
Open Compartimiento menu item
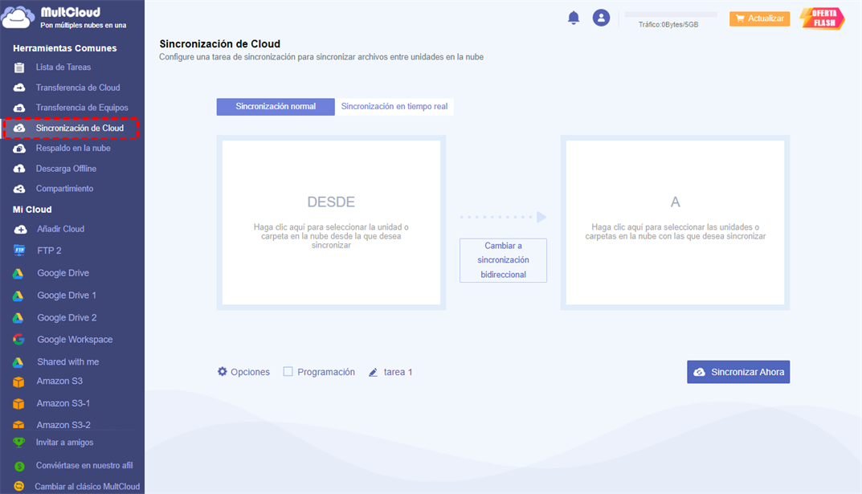point(64,189)
